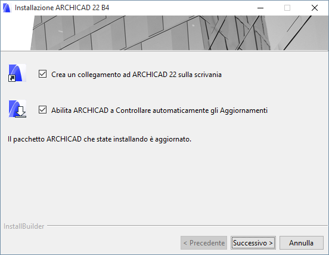
Task: Click the word 'Aggiornamenti' in the update option
Action: point(244,110)
